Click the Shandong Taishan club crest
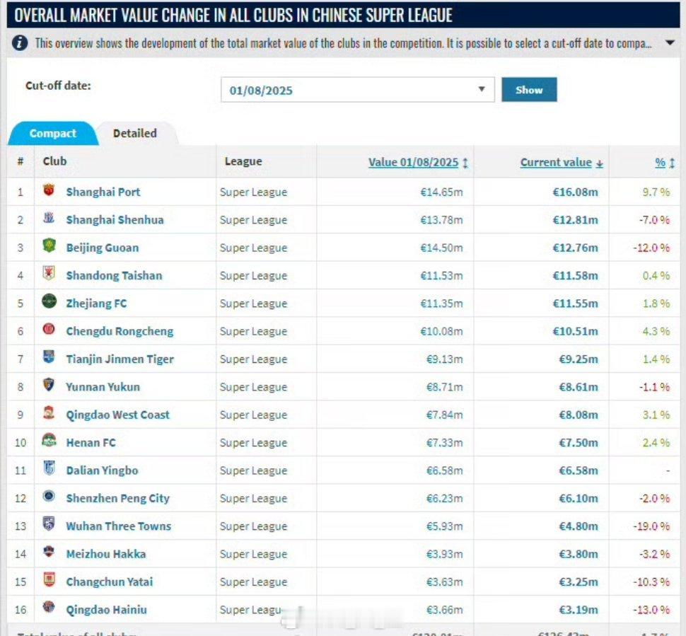The width and height of the screenshot is (686, 636). [49, 273]
